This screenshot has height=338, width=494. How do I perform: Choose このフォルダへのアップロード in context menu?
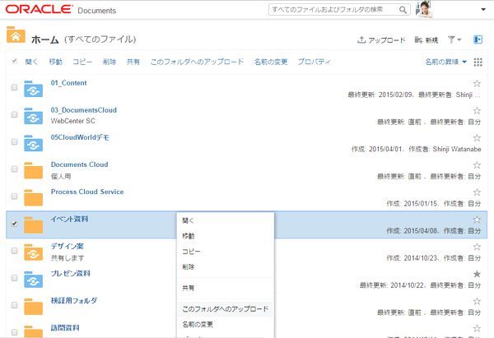[x=226, y=309]
